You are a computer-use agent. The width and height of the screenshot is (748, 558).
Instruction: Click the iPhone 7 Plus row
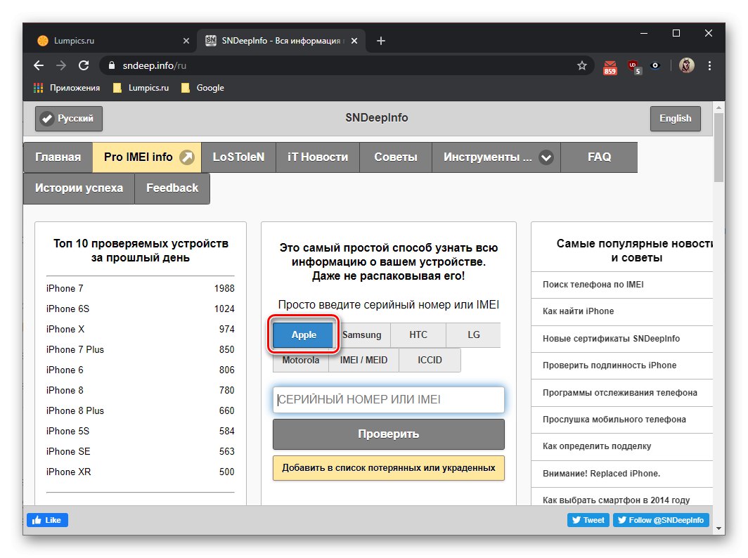point(141,349)
